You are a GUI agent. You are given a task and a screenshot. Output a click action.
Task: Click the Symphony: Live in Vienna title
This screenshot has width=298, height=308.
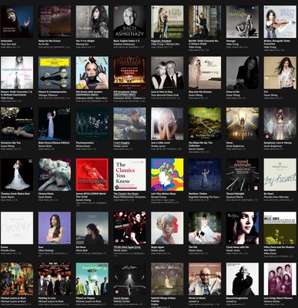(x=278, y=142)
